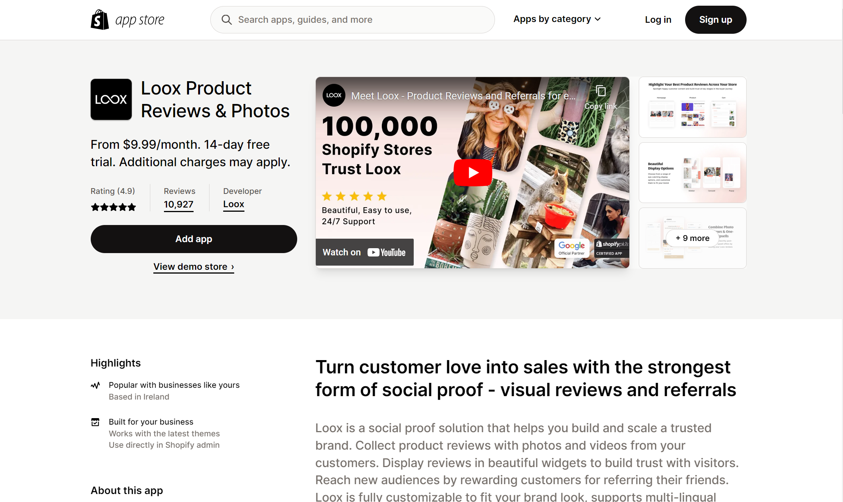
Task: Expand the Apps by category dropdown
Action: [x=557, y=19]
